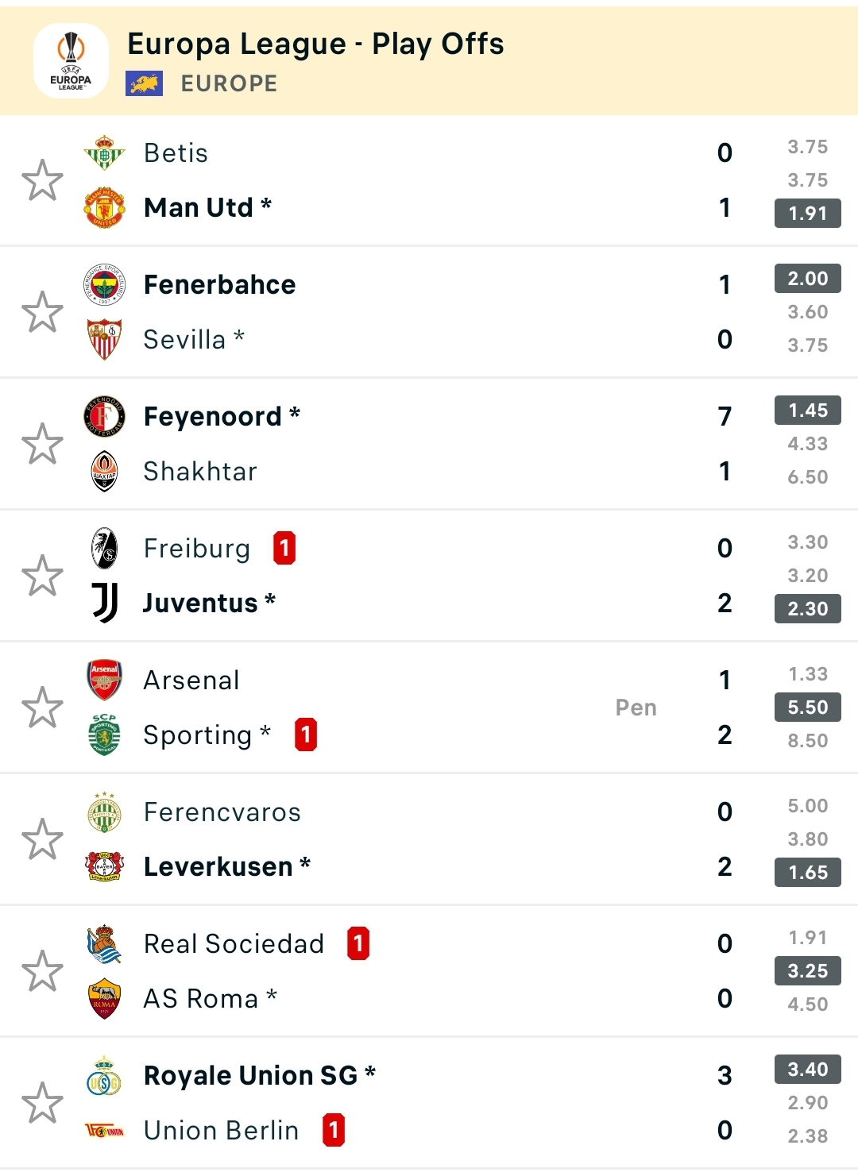Image resolution: width=858 pixels, height=1176 pixels.
Task: Toggle star for Feyenoord vs Shakhtar match
Action: (42, 444)
